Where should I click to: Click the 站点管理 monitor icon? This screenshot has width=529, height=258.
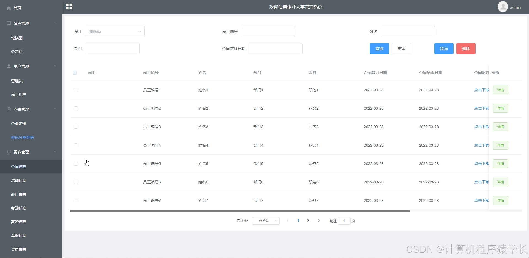pyautogui.click(x=9, y=23)
